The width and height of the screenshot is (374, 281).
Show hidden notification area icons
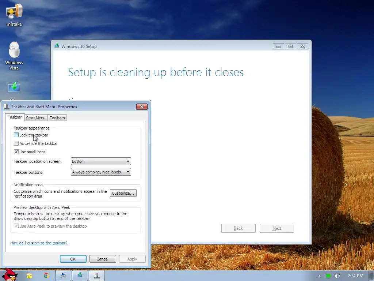tap(319, 276)
